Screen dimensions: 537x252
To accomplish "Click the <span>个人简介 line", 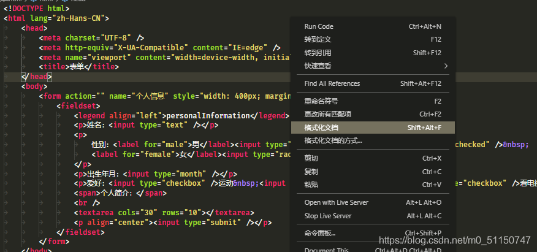I will tap(120, 193).
